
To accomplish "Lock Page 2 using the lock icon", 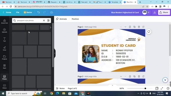I will pos(130,77).
